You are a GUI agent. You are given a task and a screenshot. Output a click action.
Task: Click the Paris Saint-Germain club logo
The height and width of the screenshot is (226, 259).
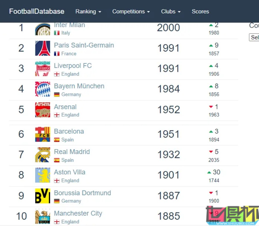43,48
